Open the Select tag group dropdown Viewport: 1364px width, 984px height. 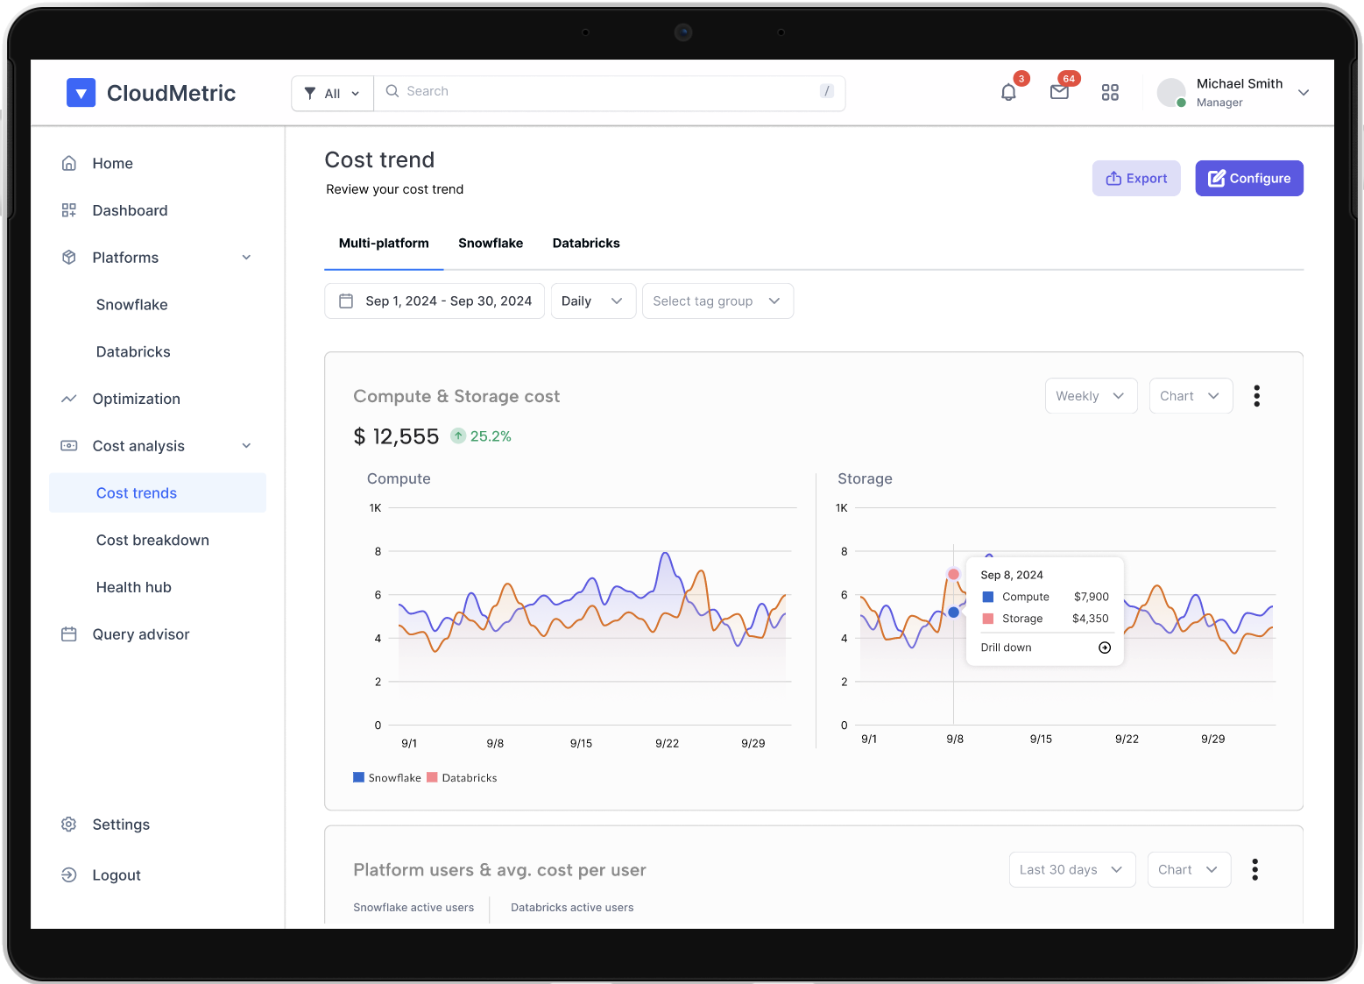(717, 301)
